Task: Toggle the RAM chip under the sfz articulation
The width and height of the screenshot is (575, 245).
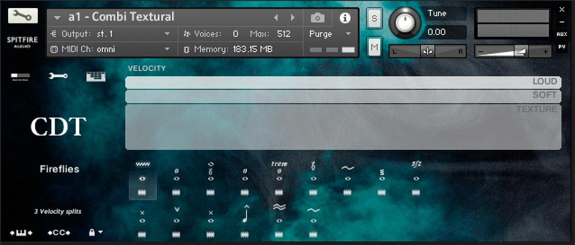Action: (416, 192)
